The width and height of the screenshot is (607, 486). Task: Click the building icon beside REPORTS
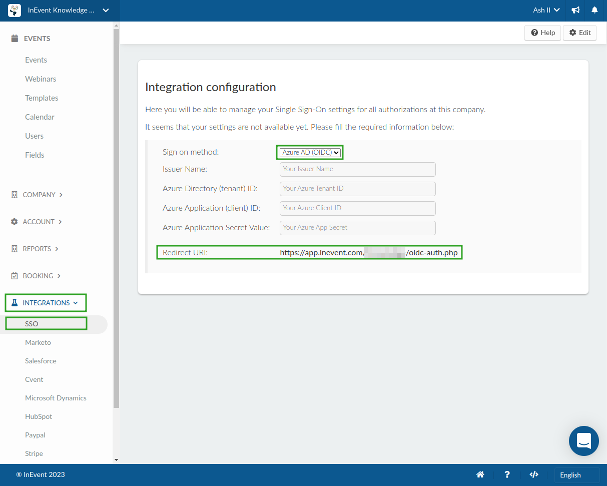click(15, 249)
